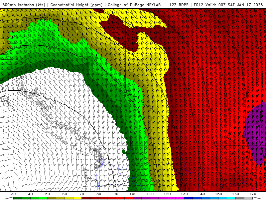Click the 5760 height contour label
This screenshot has height=200, width=266.
tap(53, 48)
